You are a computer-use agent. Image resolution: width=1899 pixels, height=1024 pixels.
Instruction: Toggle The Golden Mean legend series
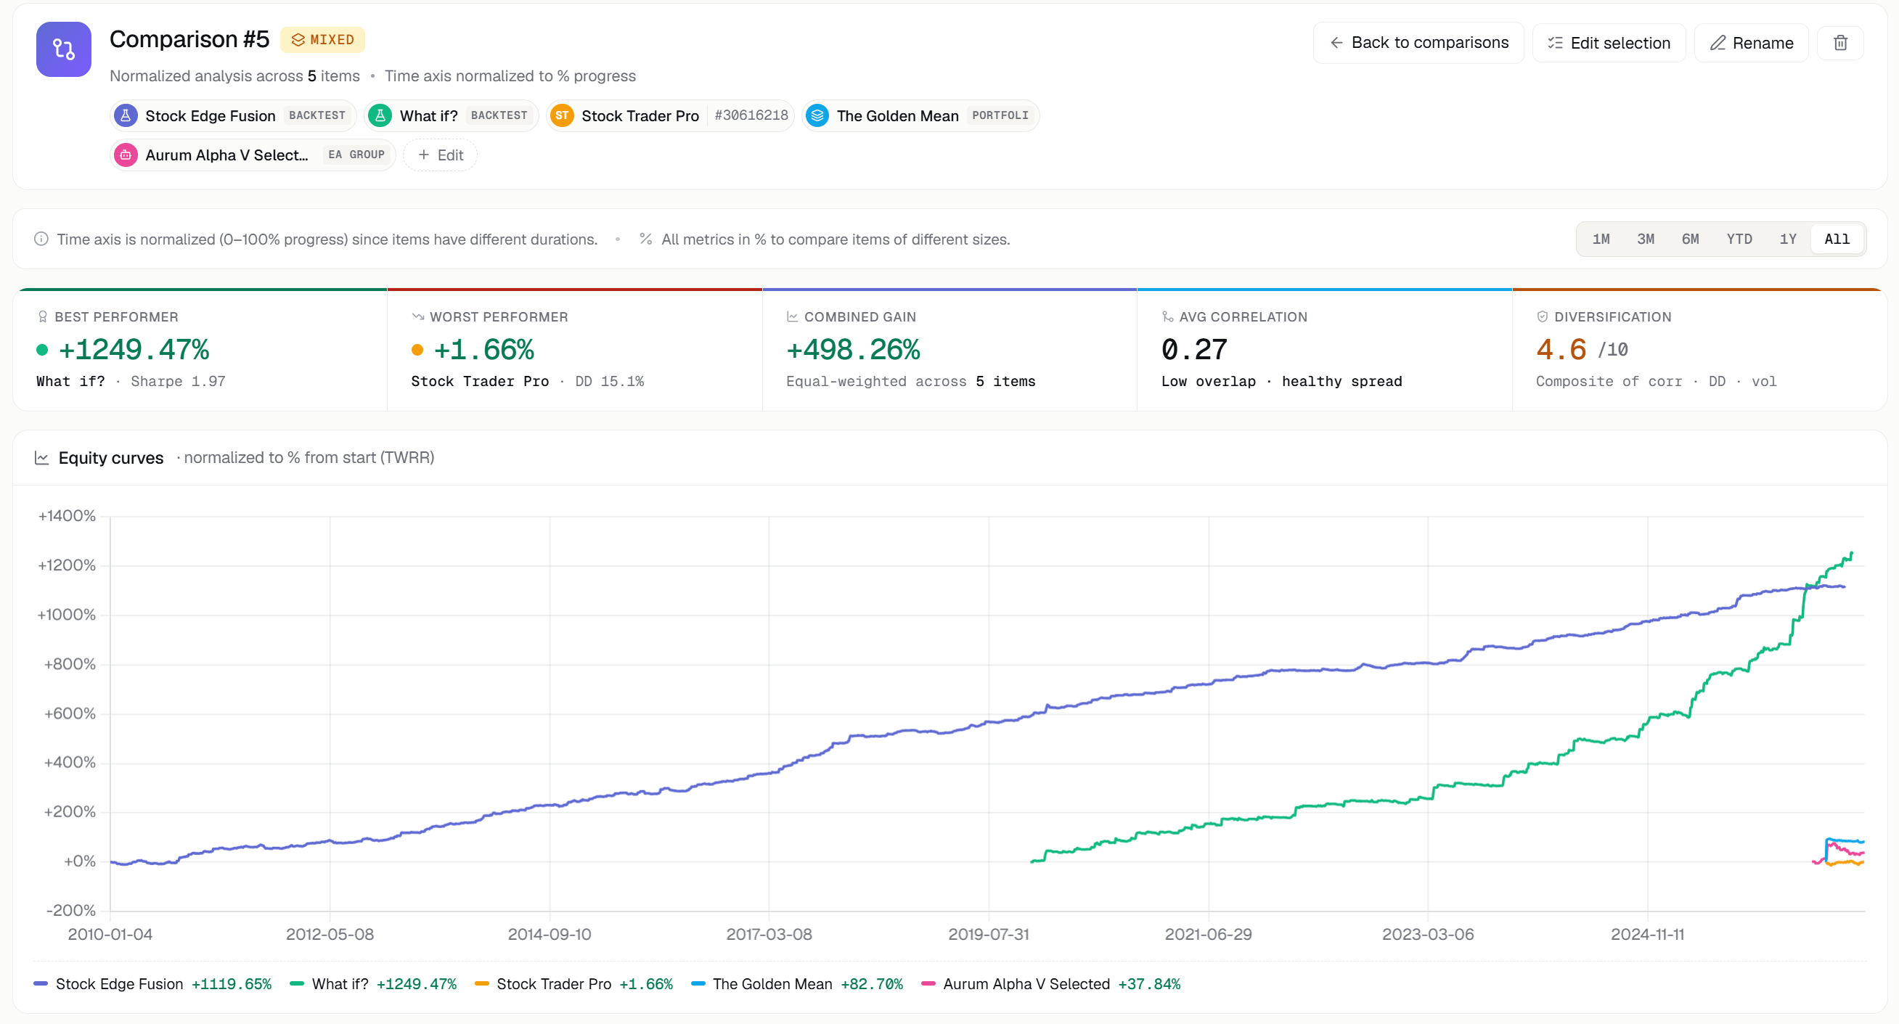pyautogui.click(x=797, y=984)
